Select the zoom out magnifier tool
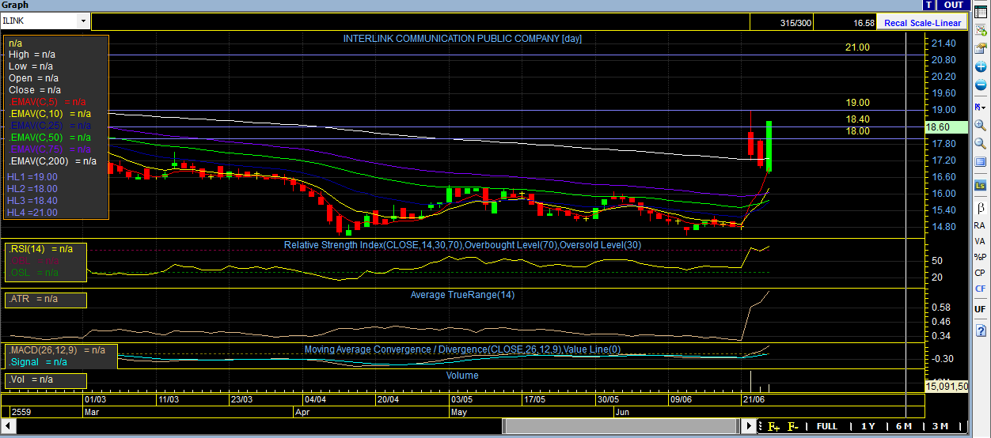Image resolution: width=991 pixels, height=438 pixels. tap(980, 144)
